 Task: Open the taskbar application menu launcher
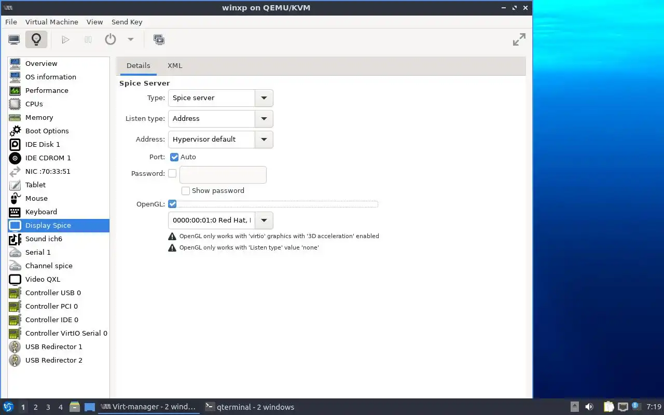tap(8, 407)
